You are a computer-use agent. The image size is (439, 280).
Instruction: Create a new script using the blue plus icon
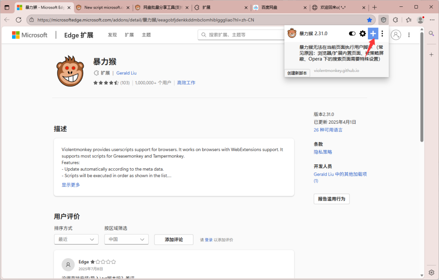[x=373, y=33]
